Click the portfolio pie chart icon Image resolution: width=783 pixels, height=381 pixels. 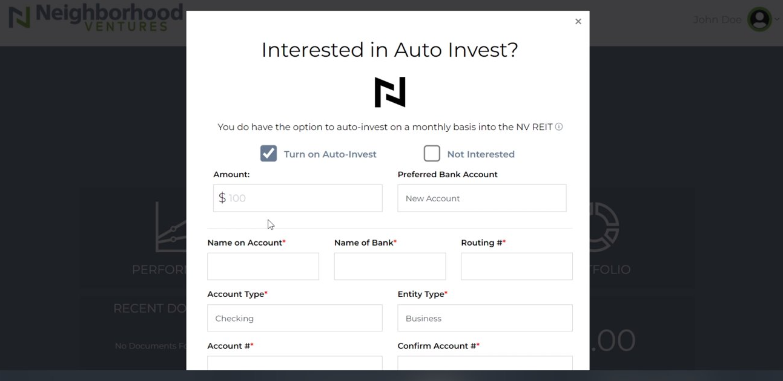[603, 227]
